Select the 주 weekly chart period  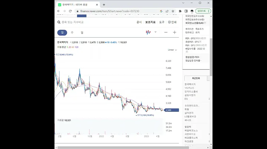72,32
